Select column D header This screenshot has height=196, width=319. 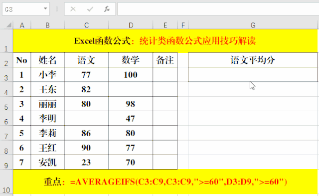click(131, 25)
